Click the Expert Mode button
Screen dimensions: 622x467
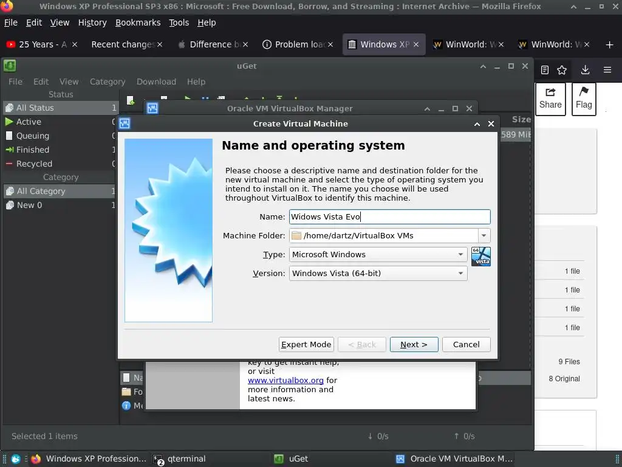pos(306,344)
